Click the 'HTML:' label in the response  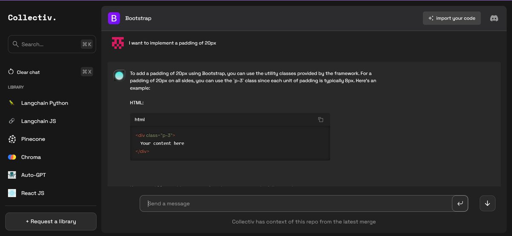(x=137, y=103)
